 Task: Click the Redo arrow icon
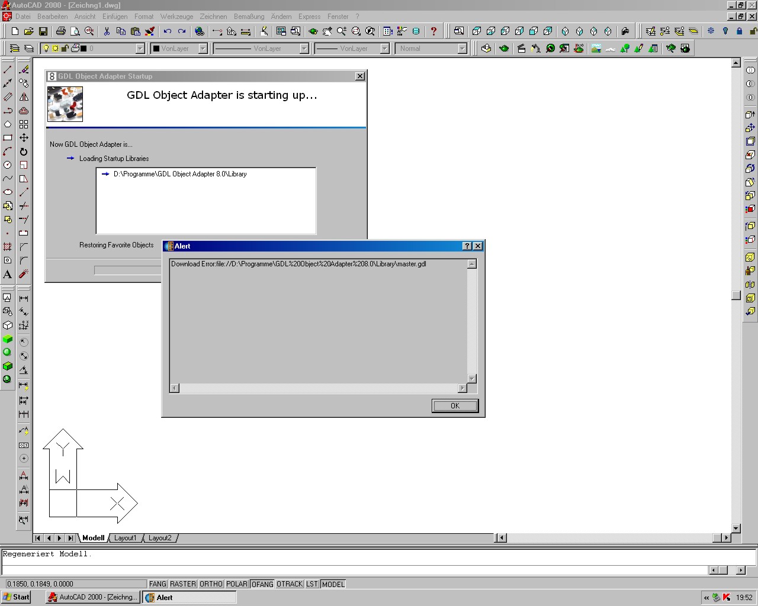tap(182, 31)
